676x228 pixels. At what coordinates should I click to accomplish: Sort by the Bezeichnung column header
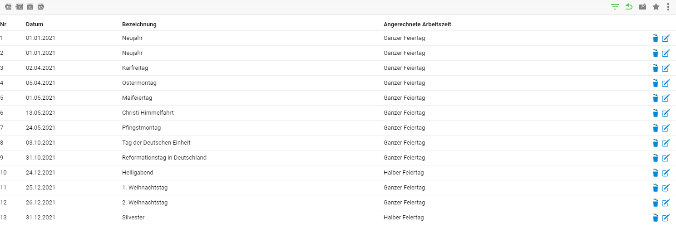pos(139,24)
